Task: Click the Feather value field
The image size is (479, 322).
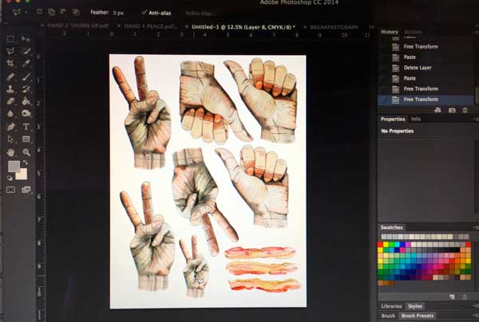Action: (118, 13)
